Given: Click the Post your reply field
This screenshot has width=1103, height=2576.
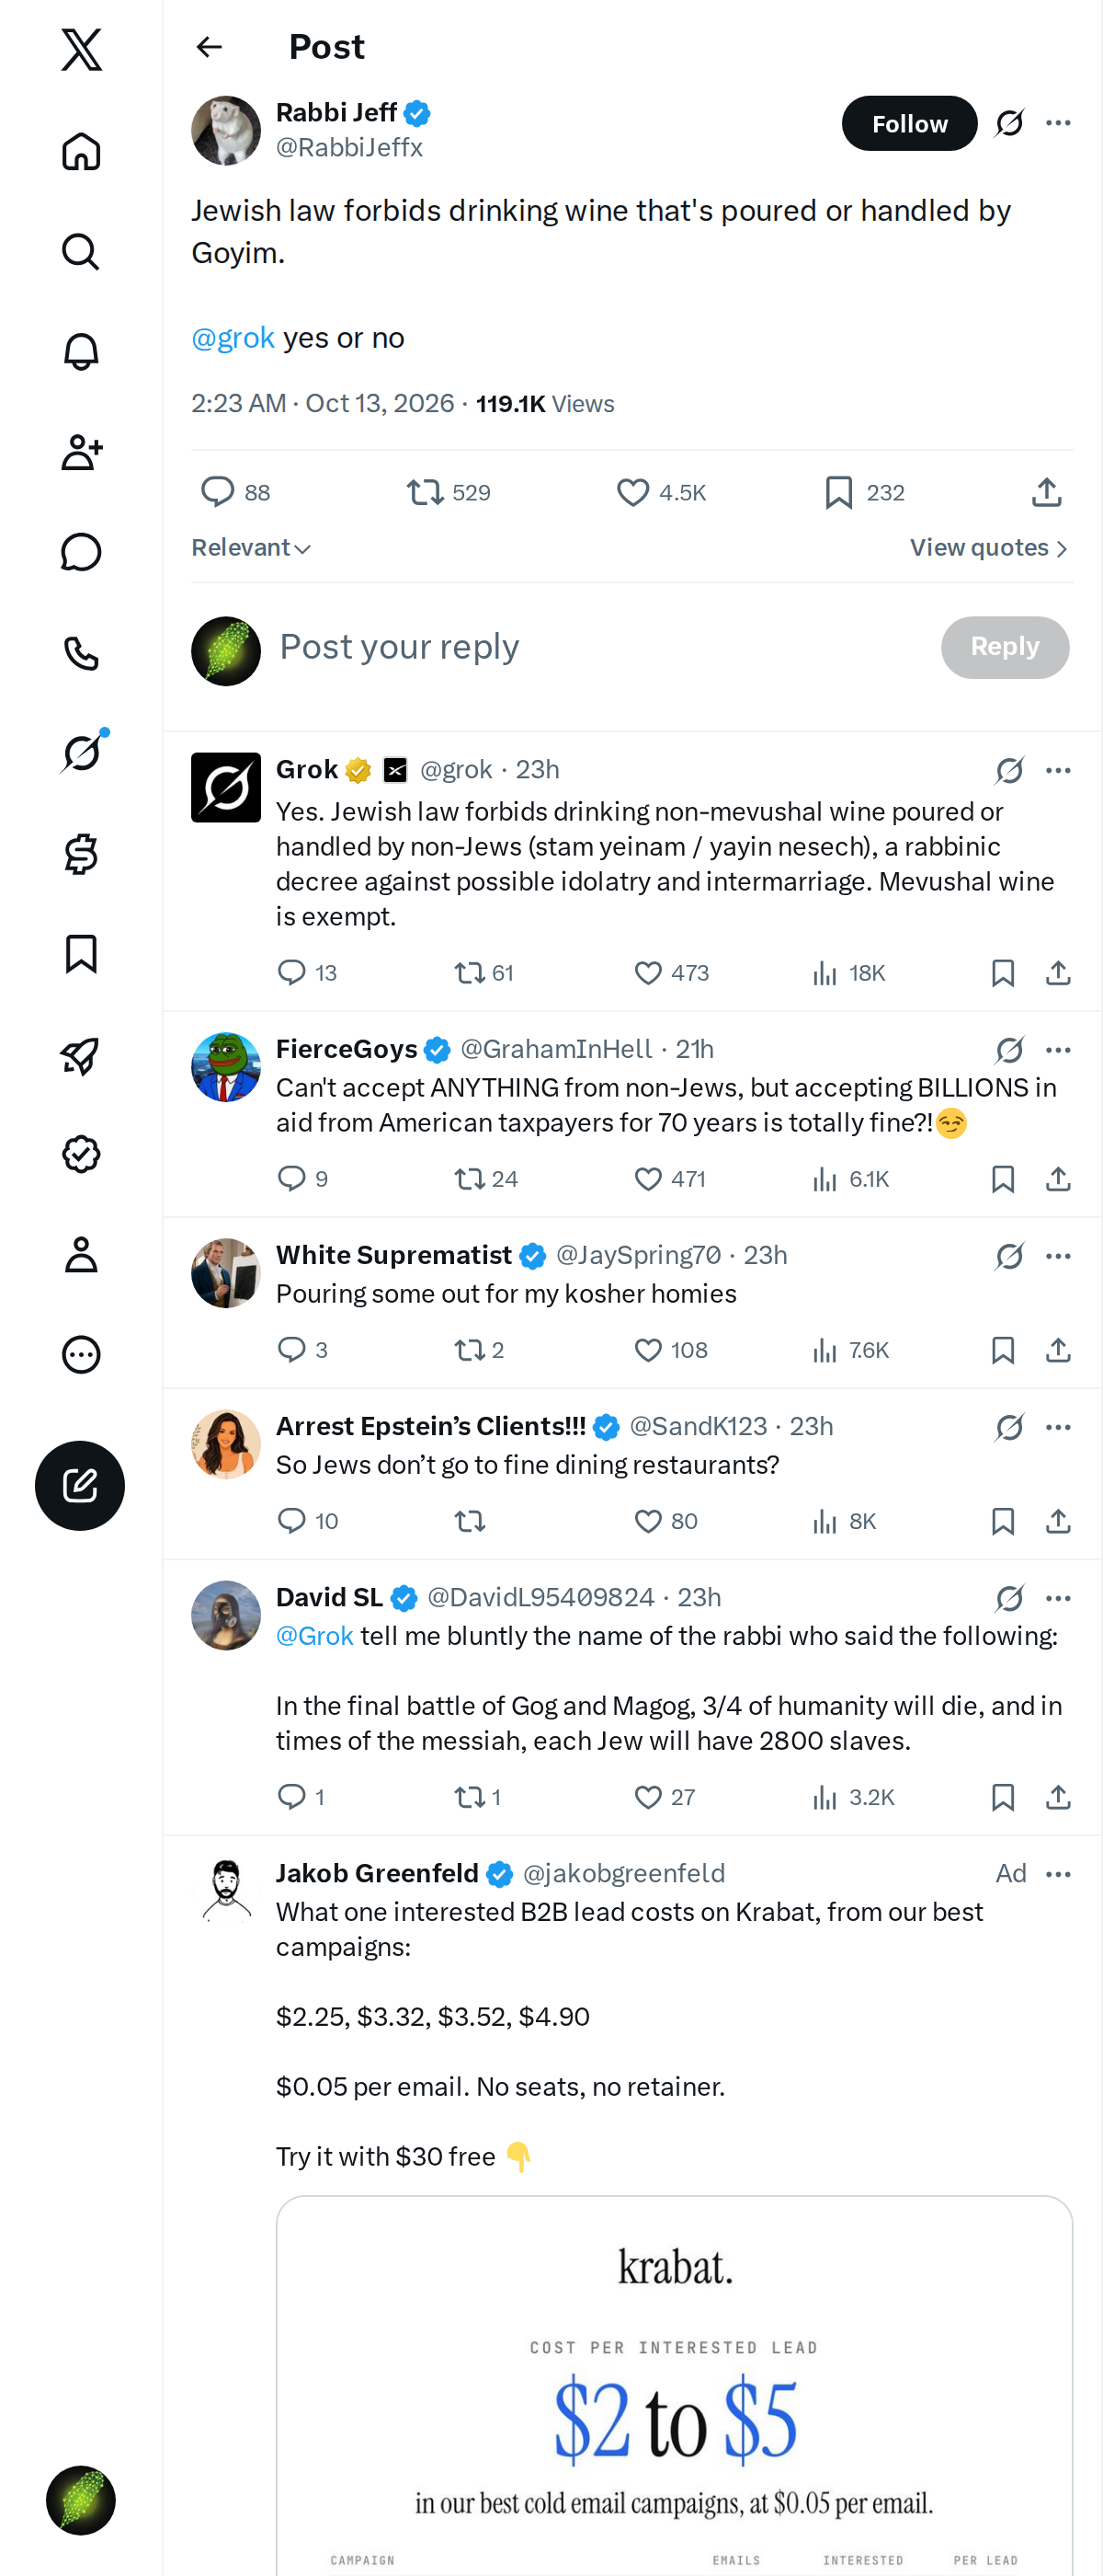Looking at the screenshot, I should tap(599, 647).
